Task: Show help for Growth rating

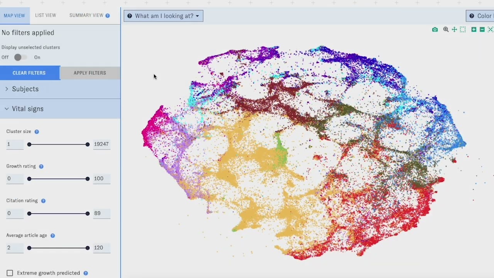Action: [41, 166]
